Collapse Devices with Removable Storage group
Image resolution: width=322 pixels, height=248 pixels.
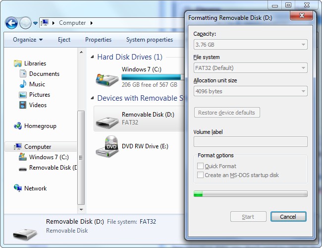click(93, 98)
